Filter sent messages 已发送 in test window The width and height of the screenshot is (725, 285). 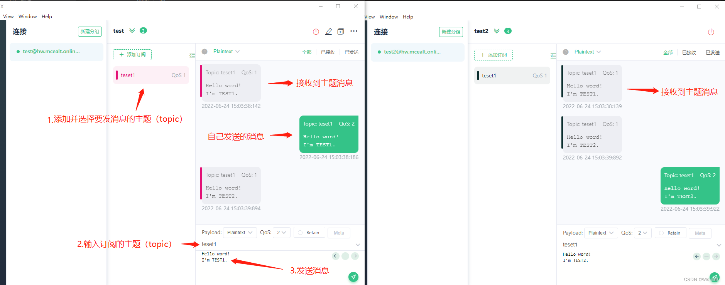(x=352, y=52)
